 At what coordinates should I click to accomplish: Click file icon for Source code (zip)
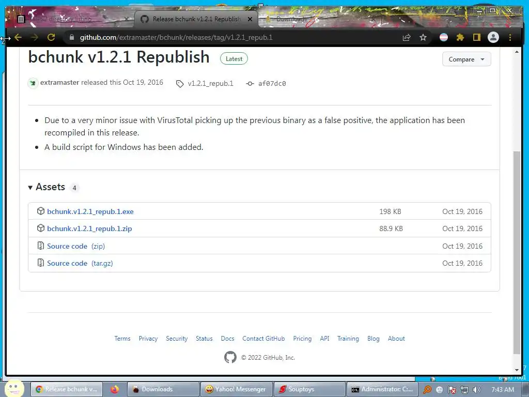(40, 246)
